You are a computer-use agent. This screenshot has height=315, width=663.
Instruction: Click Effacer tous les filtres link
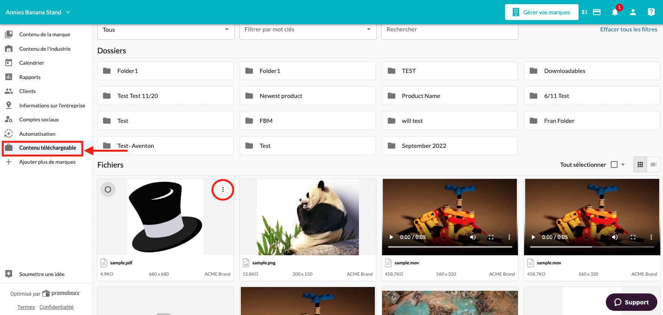point(629,29)
